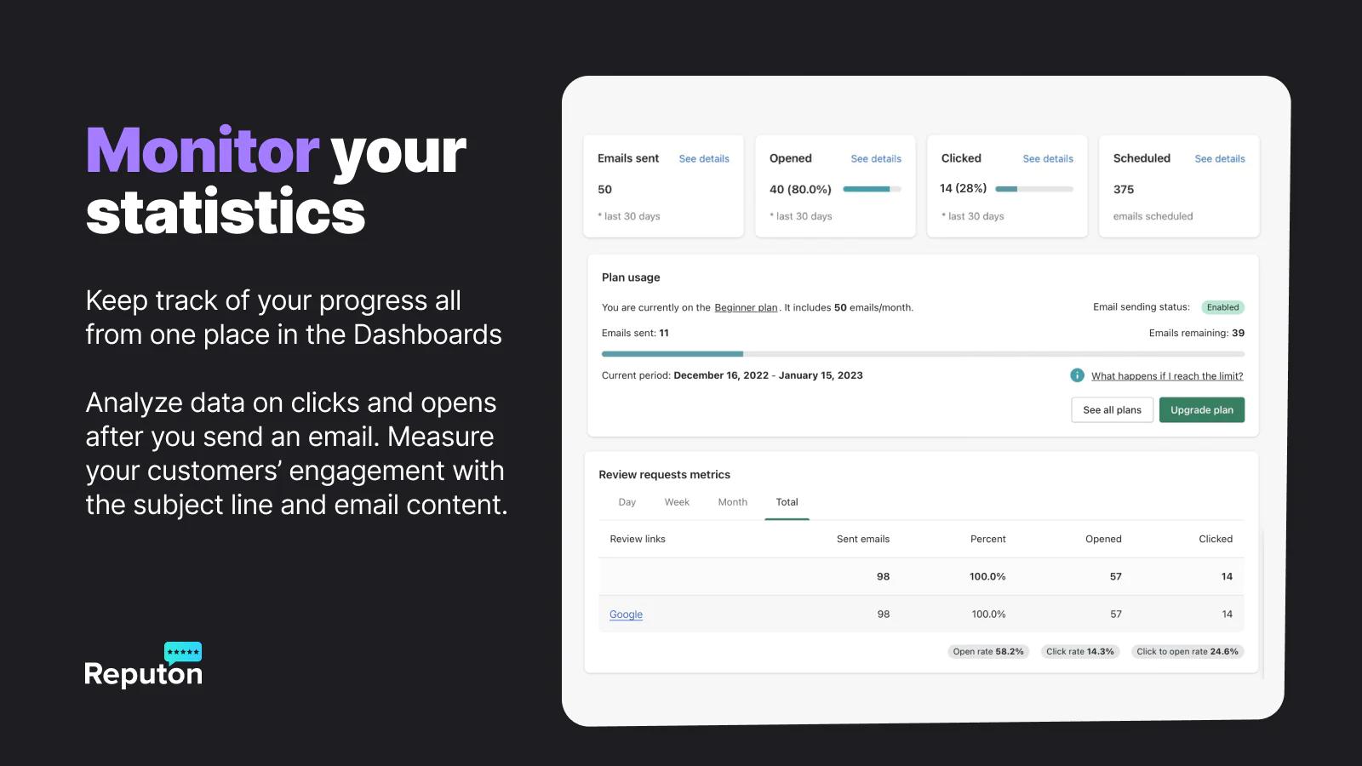Open See details for Scheduled emails
Image resolution: width=1362 pixels, height=766 pixels.
(1219, 159)
